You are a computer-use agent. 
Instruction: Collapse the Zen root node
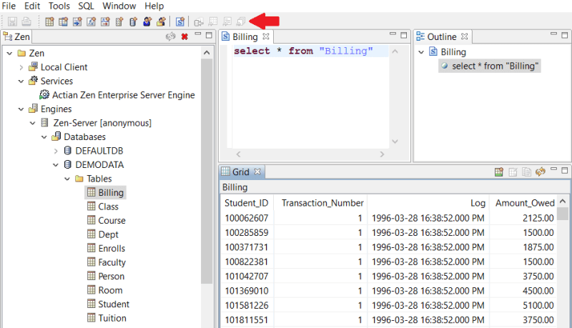9,53
